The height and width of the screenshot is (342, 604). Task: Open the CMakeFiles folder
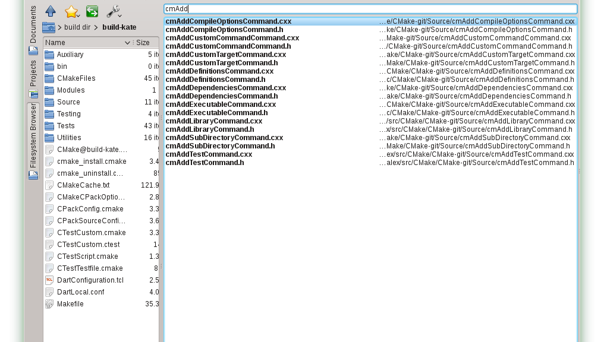coord(75,78)
